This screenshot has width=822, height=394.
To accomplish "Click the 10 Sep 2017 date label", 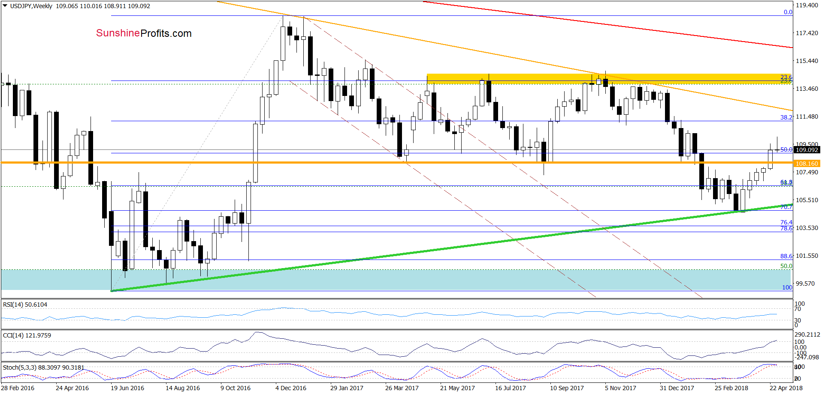I will pos(567,388).
